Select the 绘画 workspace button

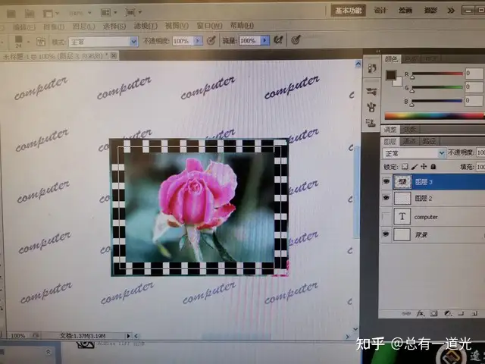point(405,11)
